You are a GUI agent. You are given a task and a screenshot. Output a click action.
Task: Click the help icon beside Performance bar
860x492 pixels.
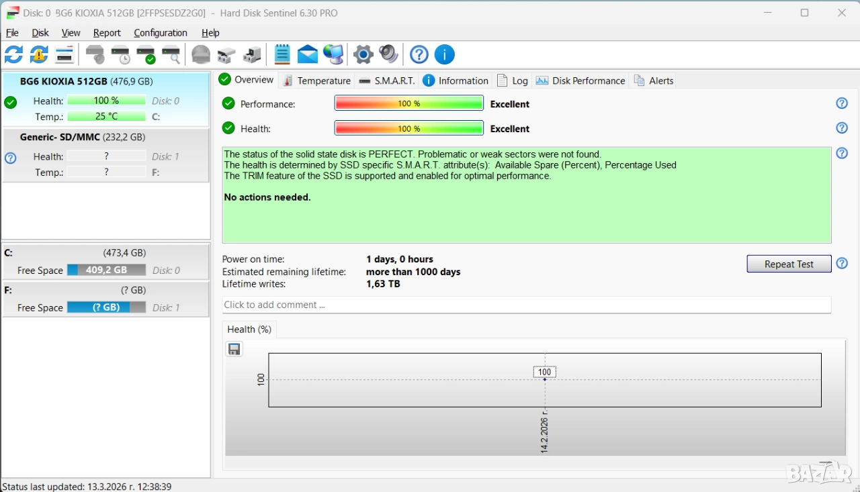pos(842,103)
